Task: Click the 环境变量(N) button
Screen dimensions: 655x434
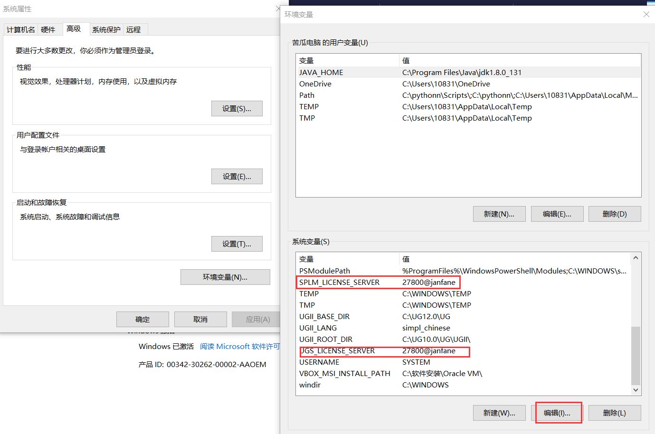Action: point(225,277)
